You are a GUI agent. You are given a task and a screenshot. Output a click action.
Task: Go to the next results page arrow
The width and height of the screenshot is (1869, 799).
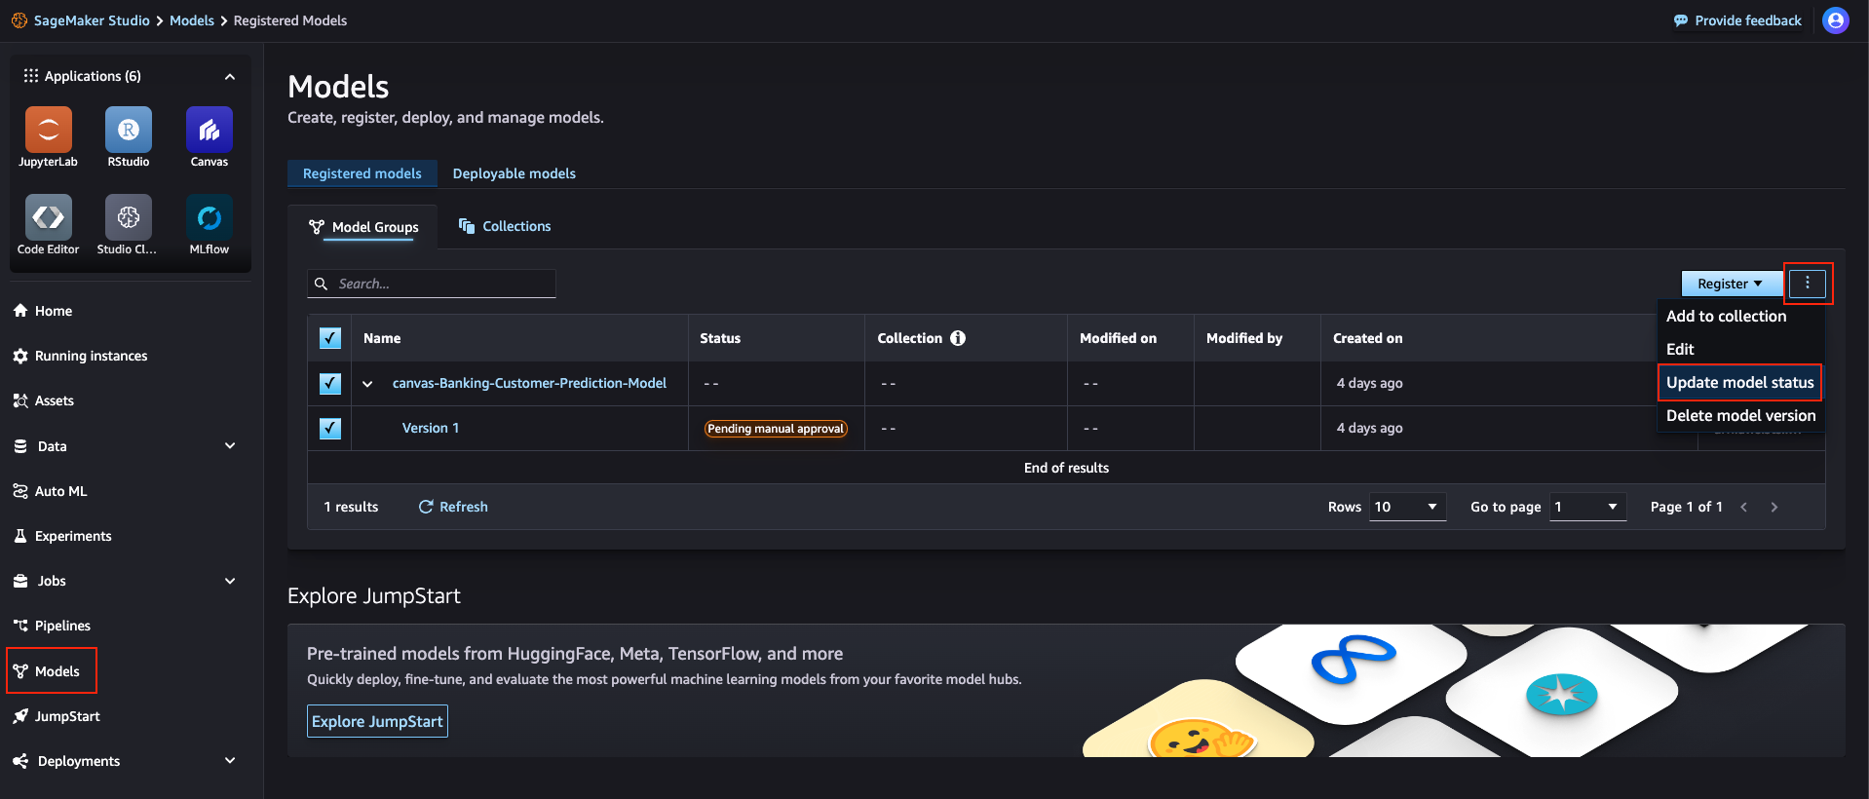1774,507
